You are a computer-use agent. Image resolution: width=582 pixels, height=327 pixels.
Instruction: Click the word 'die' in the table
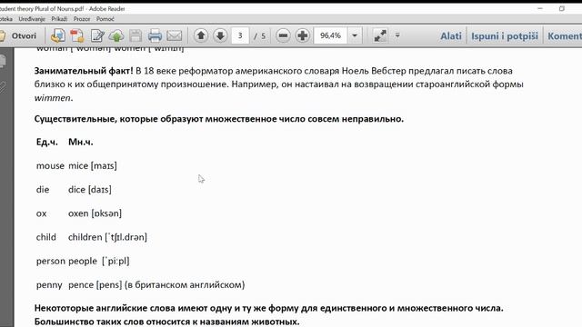point(43,190)
